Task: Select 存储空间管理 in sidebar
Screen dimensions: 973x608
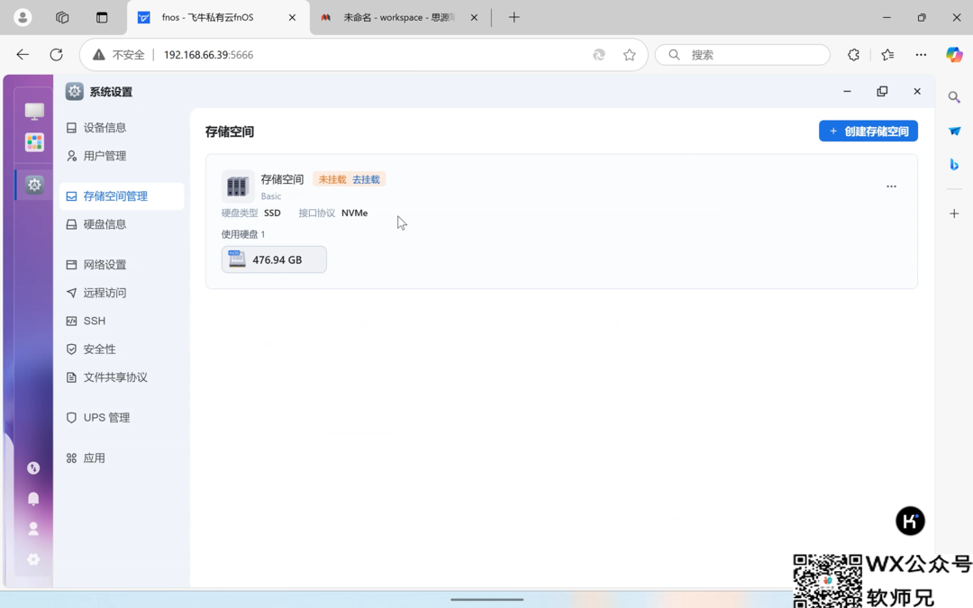Action: click(122, 196)
